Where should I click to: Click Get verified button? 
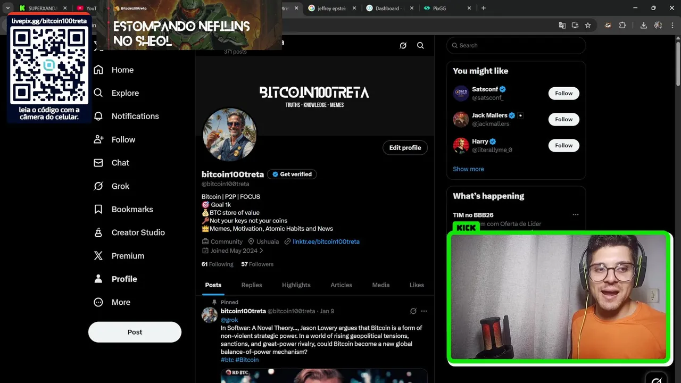pos(292,174)
